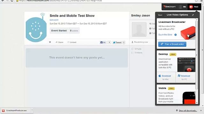Image resolution: width=204 pixels, height=114 pixels.
Task: Open the Embed option
Action: (72, 42)
